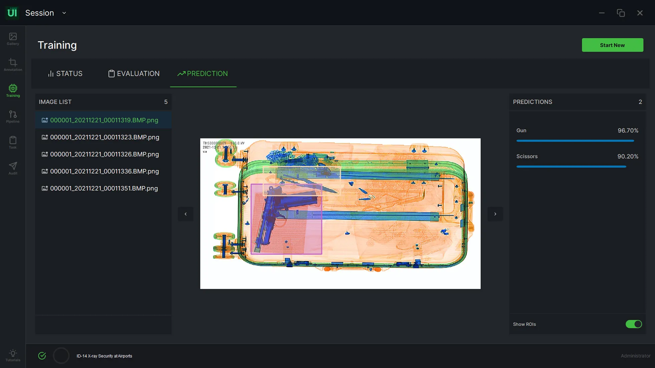Minimize the application window
This screenshot has height=368, width=655.
[602, 13]
